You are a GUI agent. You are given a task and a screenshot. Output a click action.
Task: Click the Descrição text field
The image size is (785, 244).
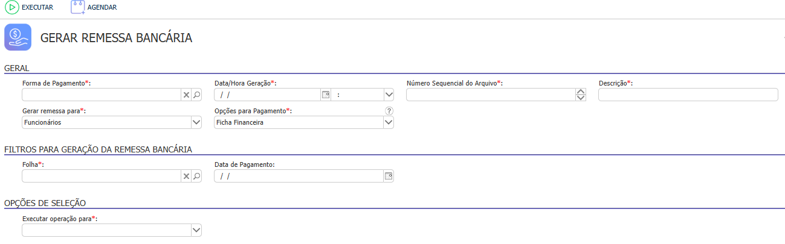pos(688,95)
